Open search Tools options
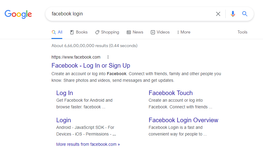This screenshot has width=263, height=153. point(242,32)
